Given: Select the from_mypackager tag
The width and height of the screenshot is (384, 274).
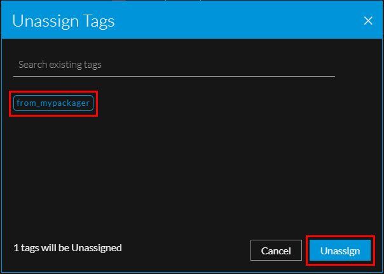Looking at the screenshot, I should (x=53, y=103).
